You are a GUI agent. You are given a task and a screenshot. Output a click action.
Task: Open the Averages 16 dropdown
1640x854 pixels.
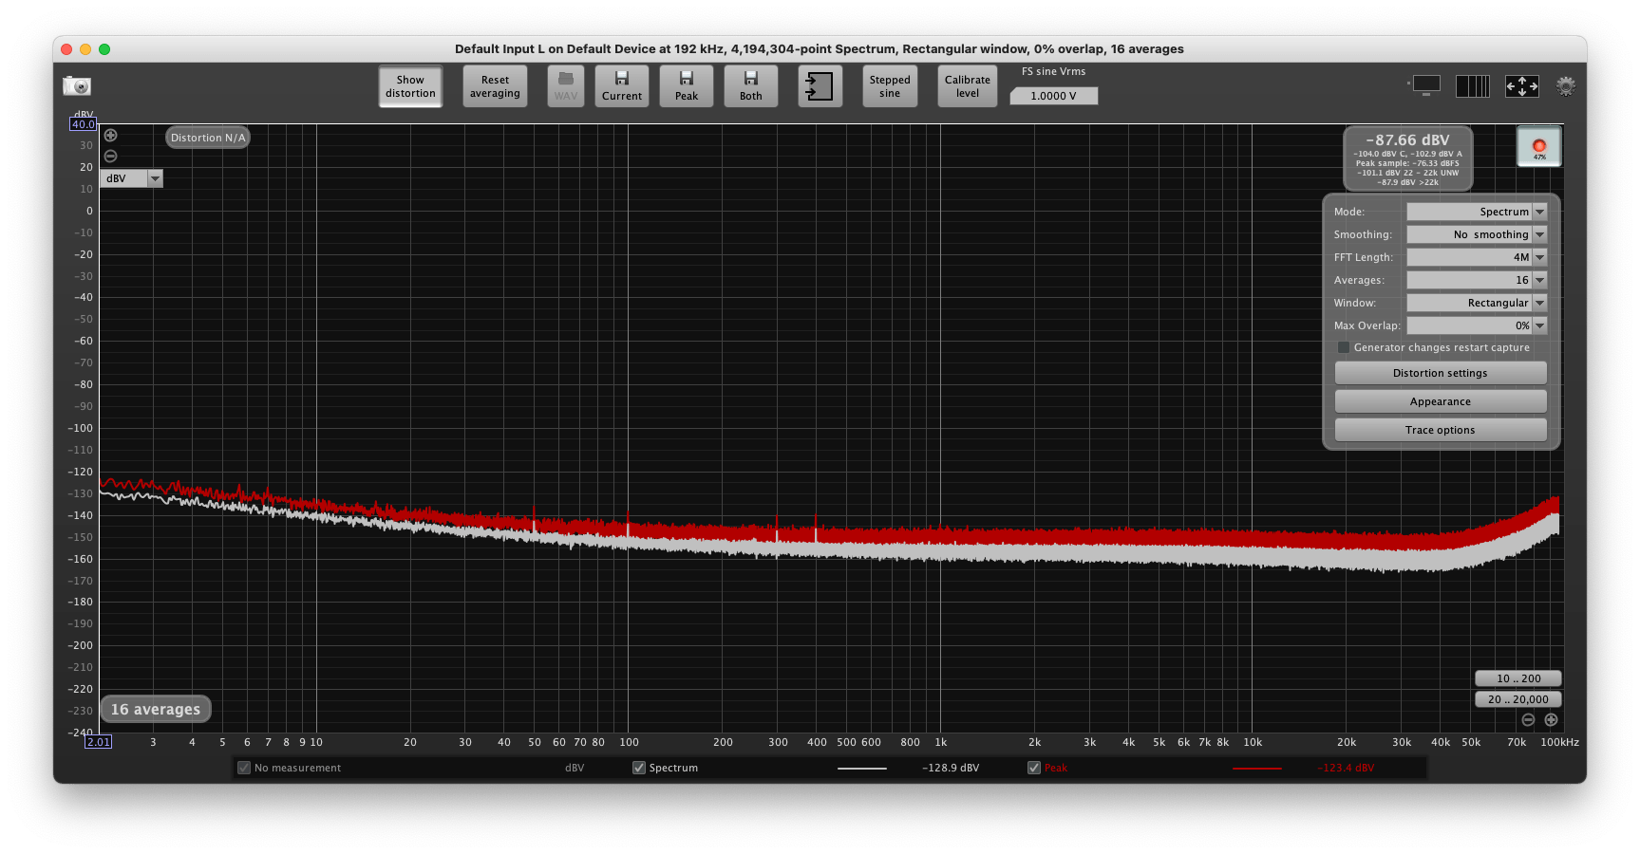(x=1477, y=280)
